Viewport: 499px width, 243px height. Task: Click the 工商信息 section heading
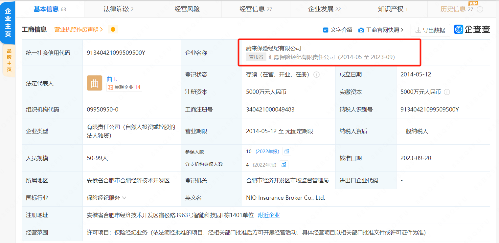34,30
